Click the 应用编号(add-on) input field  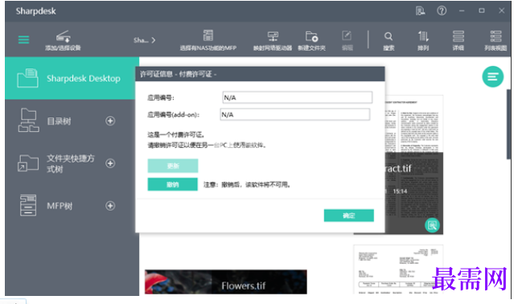coord(295,114)
